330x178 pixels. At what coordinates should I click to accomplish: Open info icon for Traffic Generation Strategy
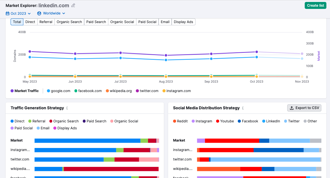[67, 108]
